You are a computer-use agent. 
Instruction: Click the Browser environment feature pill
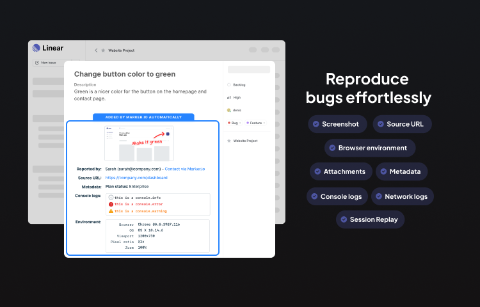(370, 148)
